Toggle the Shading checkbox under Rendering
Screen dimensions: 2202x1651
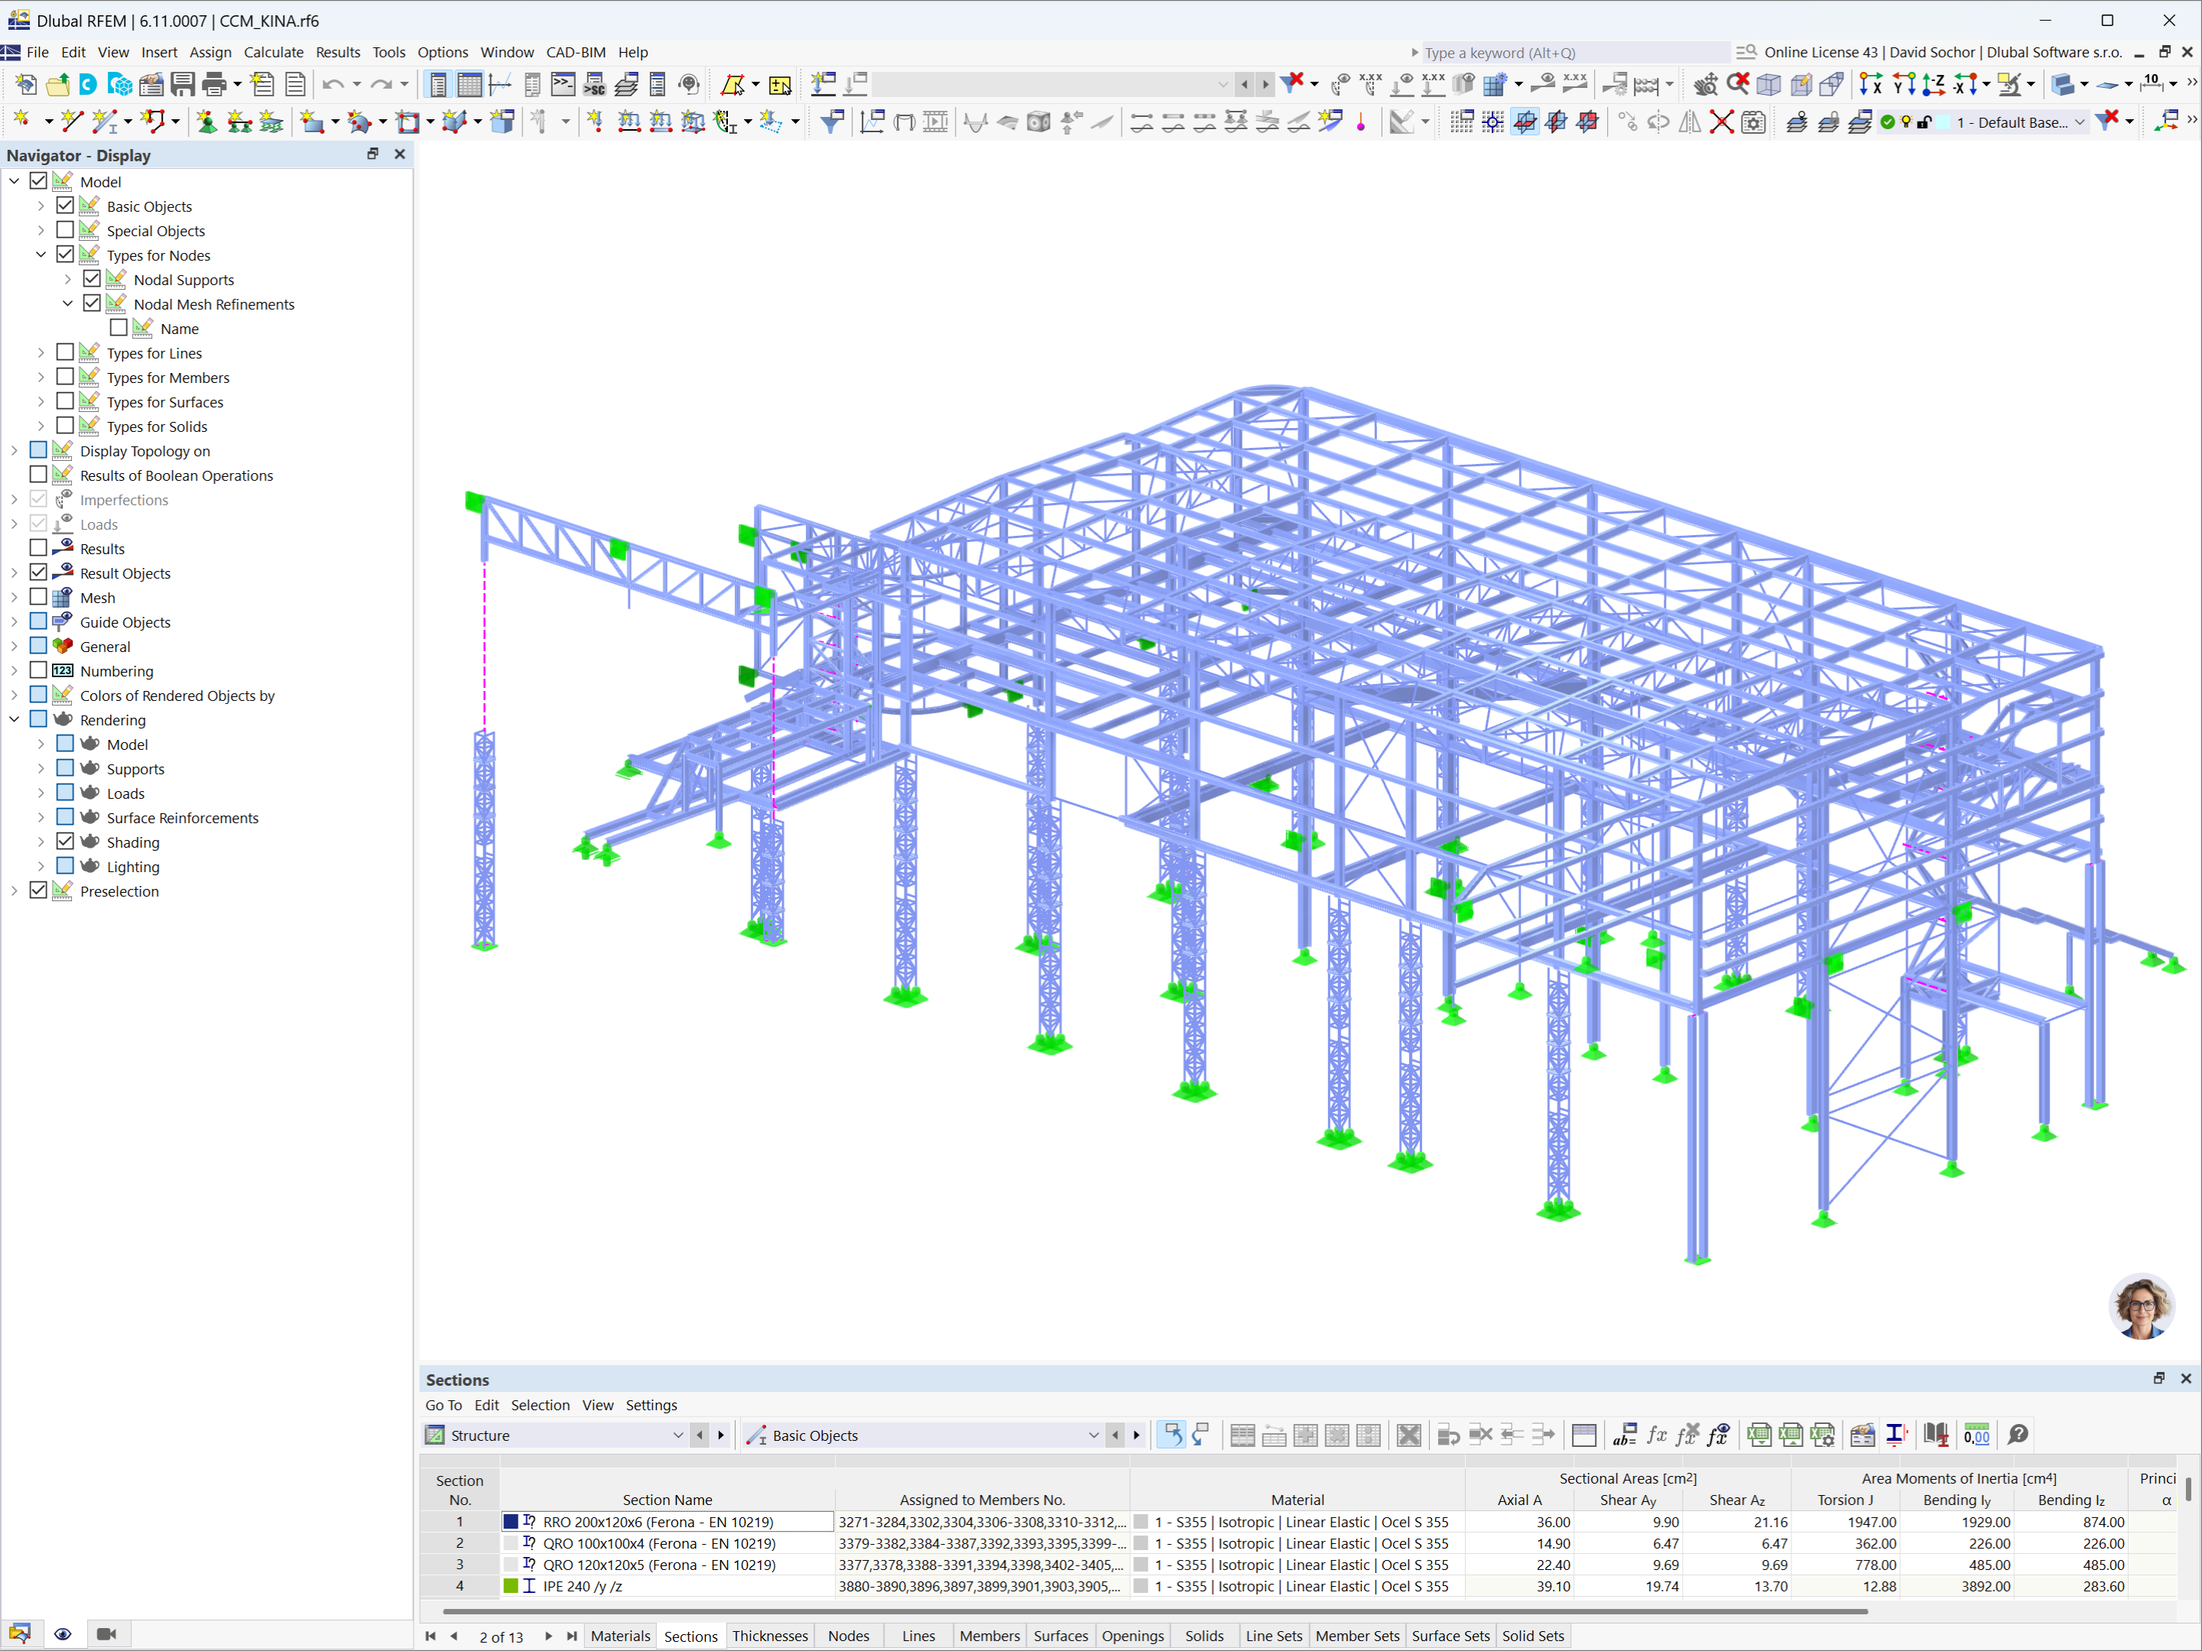66,842
